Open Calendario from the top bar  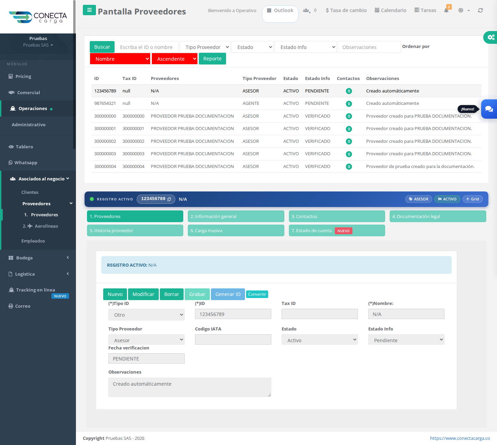tap(390, 10)
